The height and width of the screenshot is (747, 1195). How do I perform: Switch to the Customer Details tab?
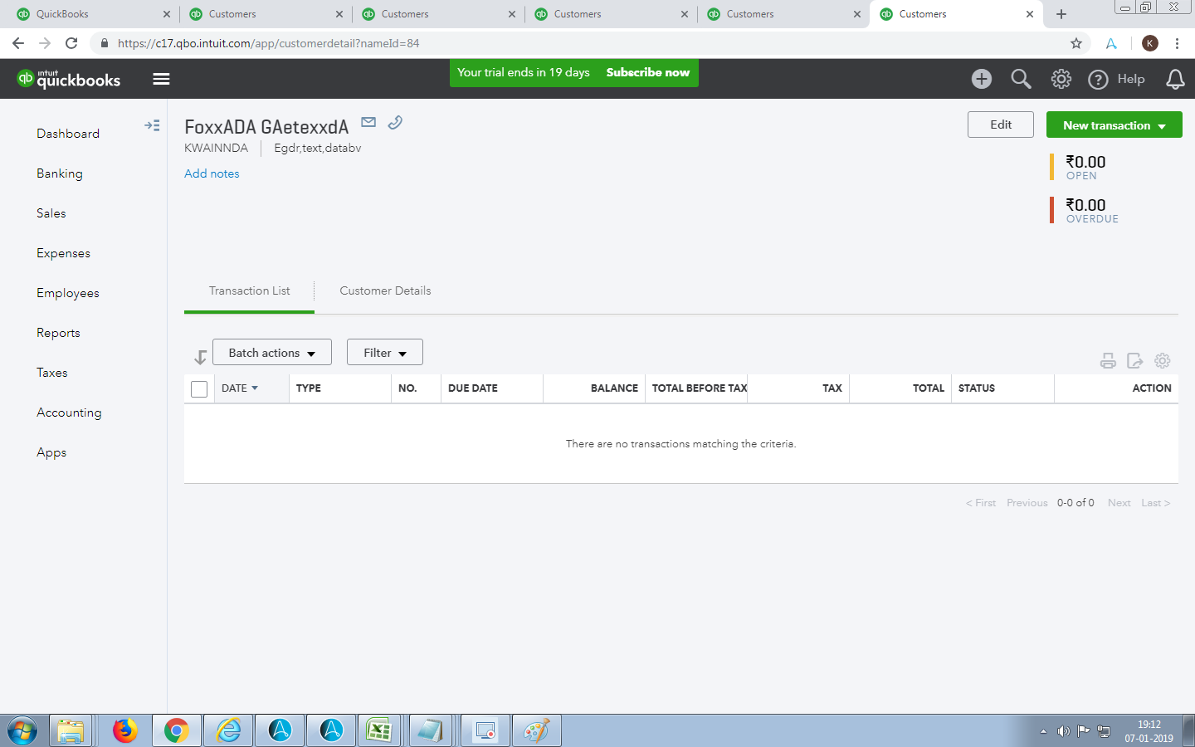[x=385, y=290]
